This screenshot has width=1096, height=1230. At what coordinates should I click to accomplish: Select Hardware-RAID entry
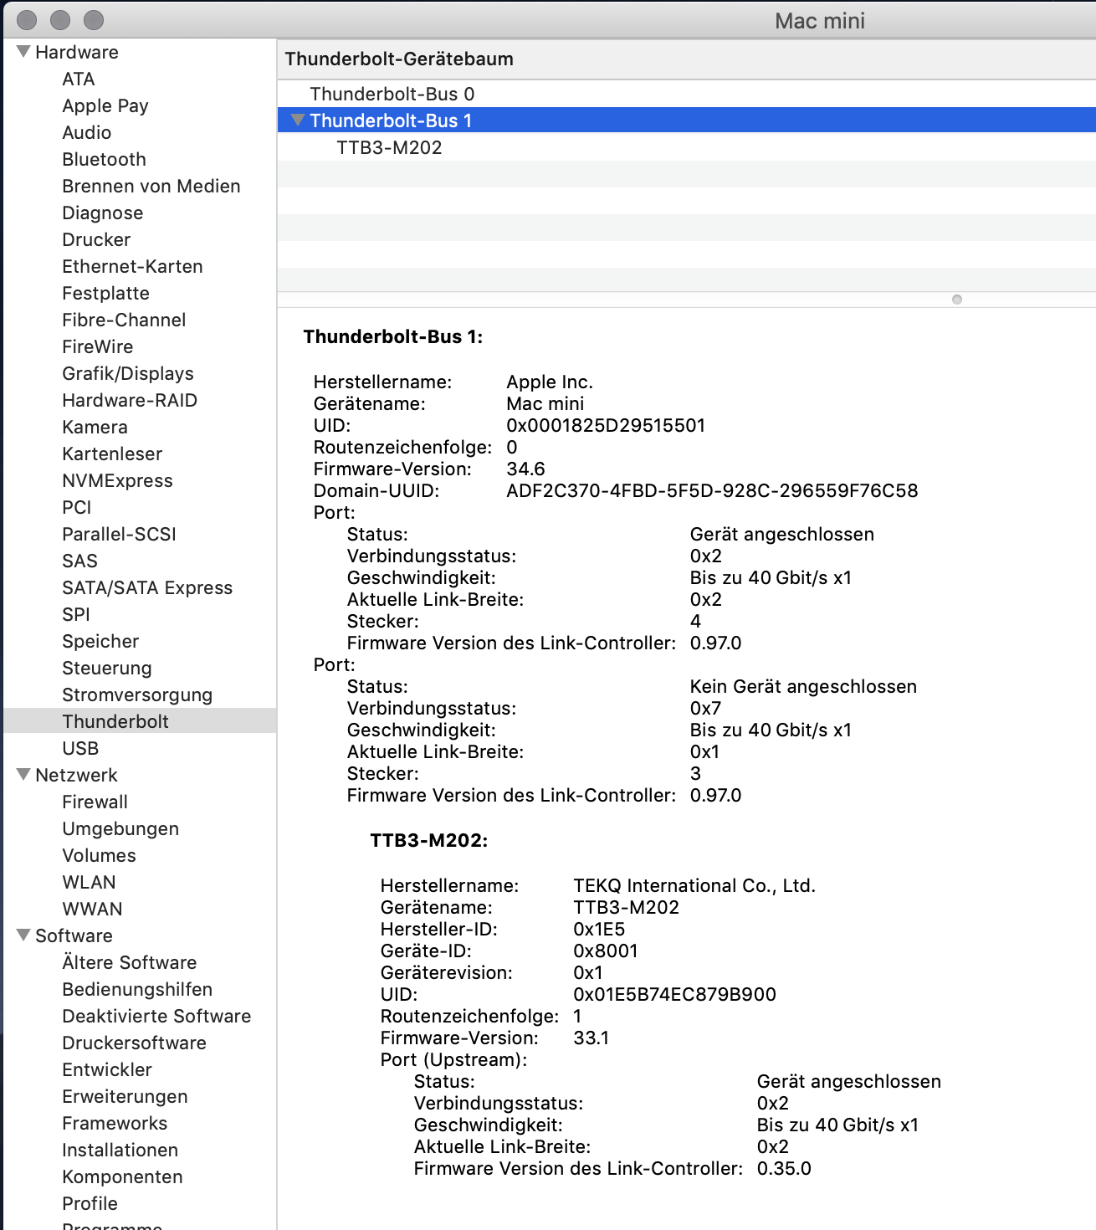(x=130, y=400)
